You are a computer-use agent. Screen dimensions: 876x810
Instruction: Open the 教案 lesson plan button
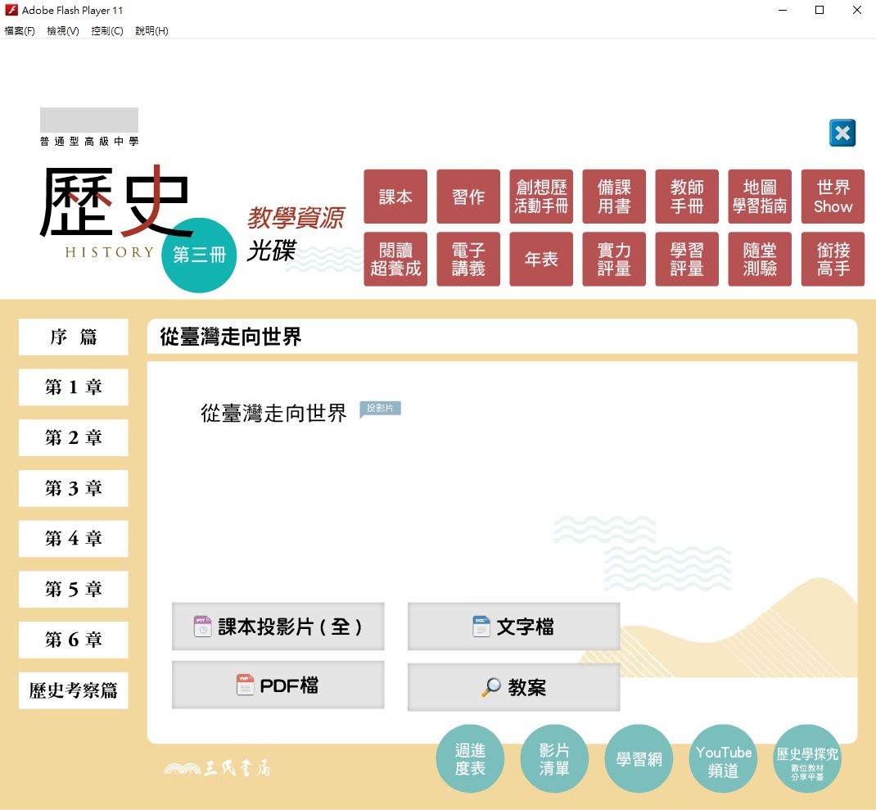coord(514,687)
